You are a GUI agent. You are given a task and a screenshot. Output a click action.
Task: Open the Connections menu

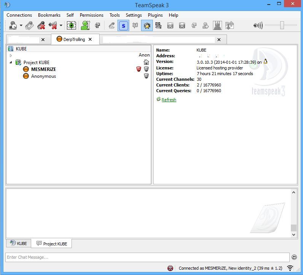pos(19,15)
